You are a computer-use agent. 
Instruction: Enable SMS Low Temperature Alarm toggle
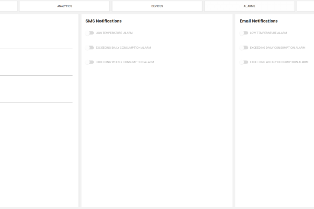pos(90,33)
